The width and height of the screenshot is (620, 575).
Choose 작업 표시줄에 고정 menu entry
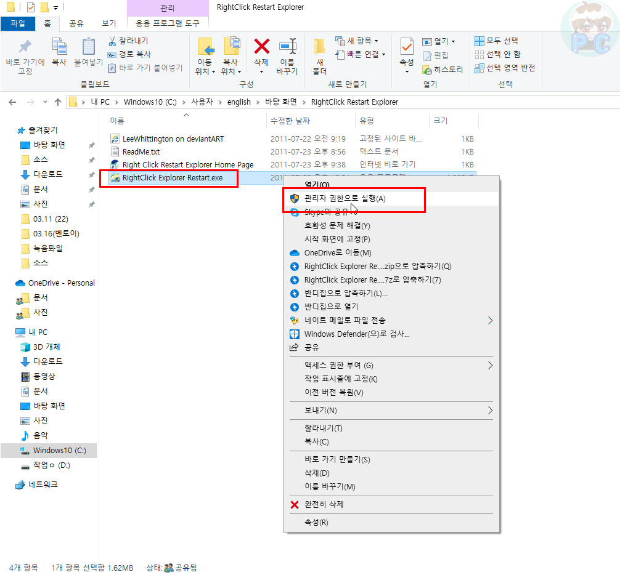391,379
